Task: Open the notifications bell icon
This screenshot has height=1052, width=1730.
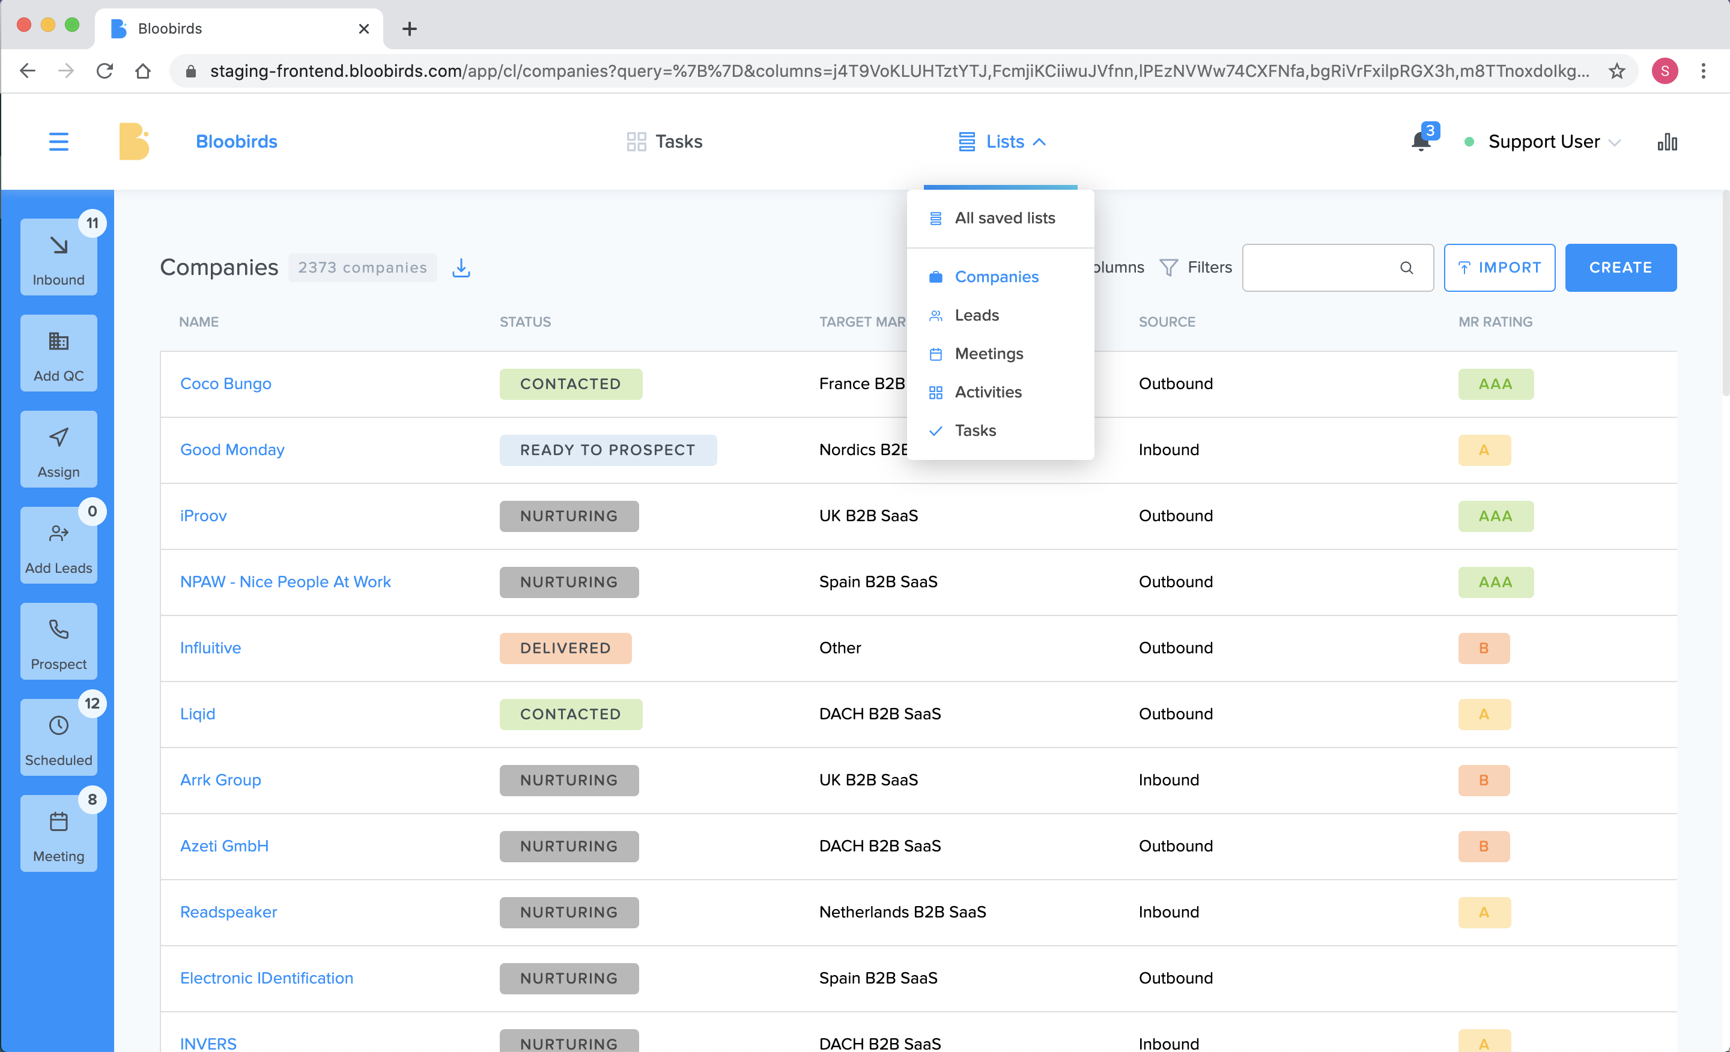Action: (x=1421, y=141)
